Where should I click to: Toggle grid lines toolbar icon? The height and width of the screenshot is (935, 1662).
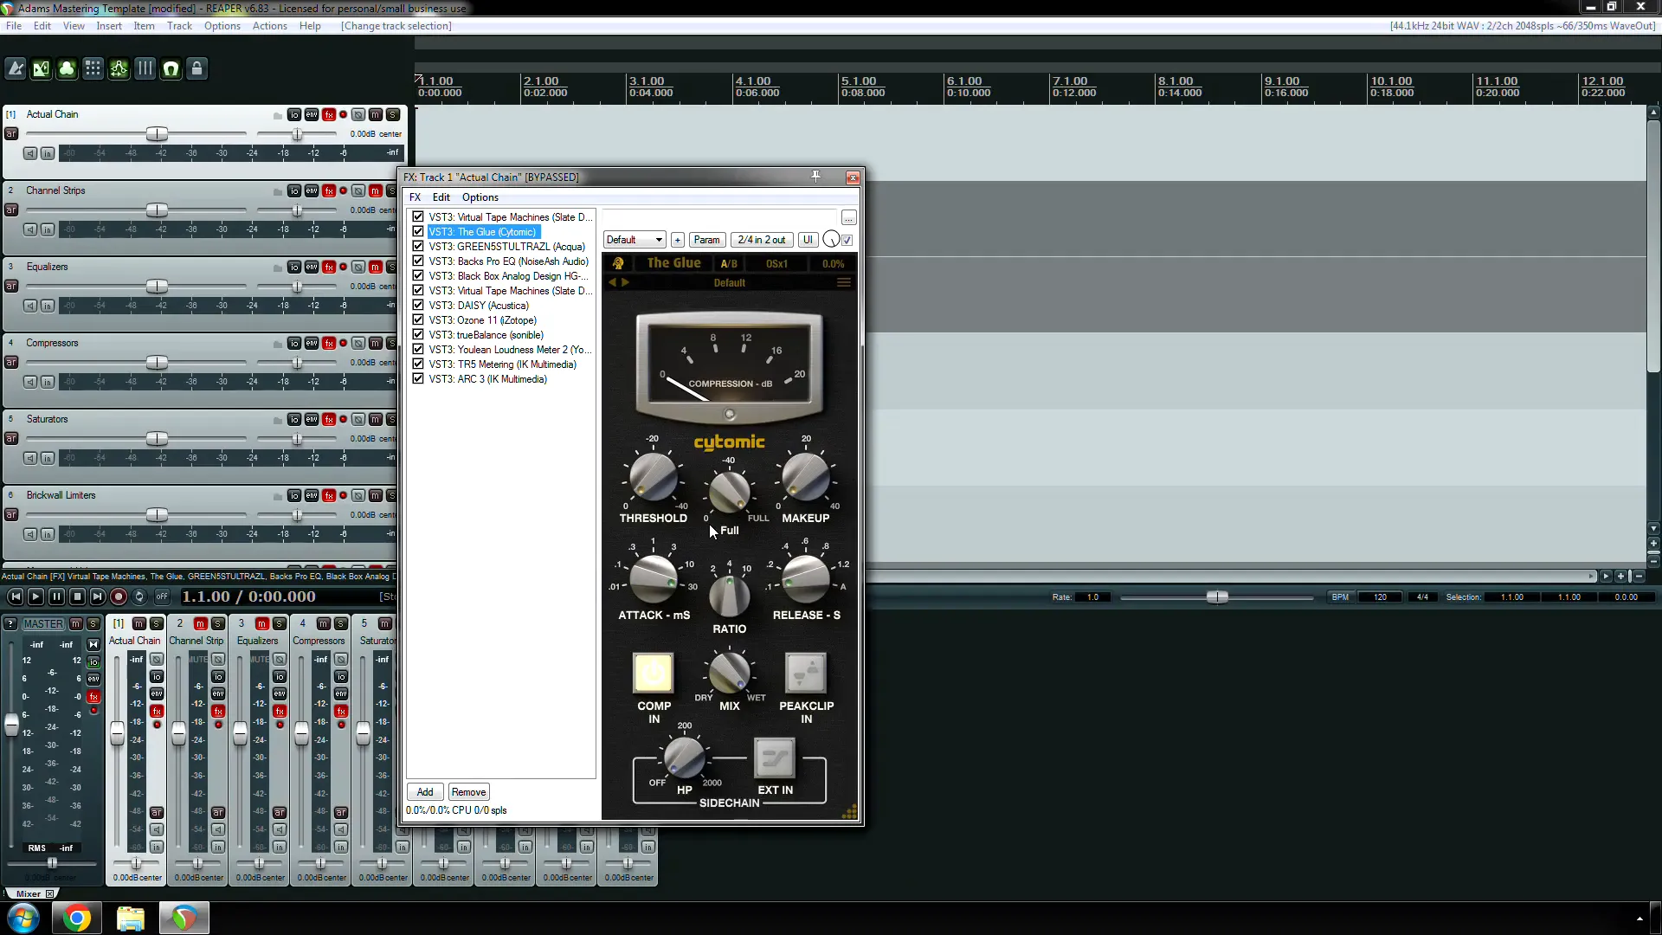pos(145,69)
